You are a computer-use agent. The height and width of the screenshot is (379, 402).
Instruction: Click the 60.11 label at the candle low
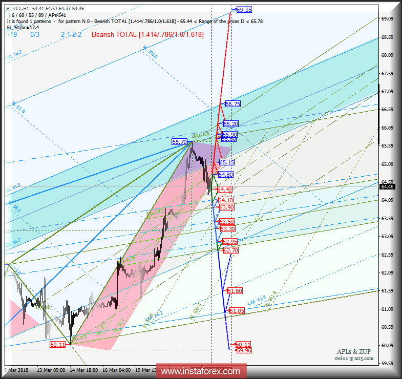point(58,345)
